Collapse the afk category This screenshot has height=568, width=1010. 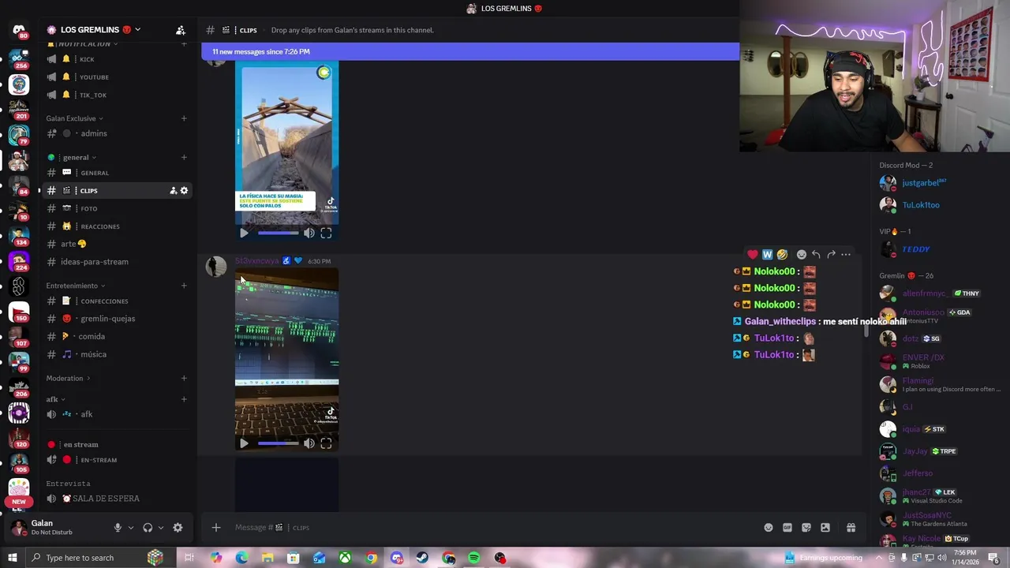coord(55,399)
